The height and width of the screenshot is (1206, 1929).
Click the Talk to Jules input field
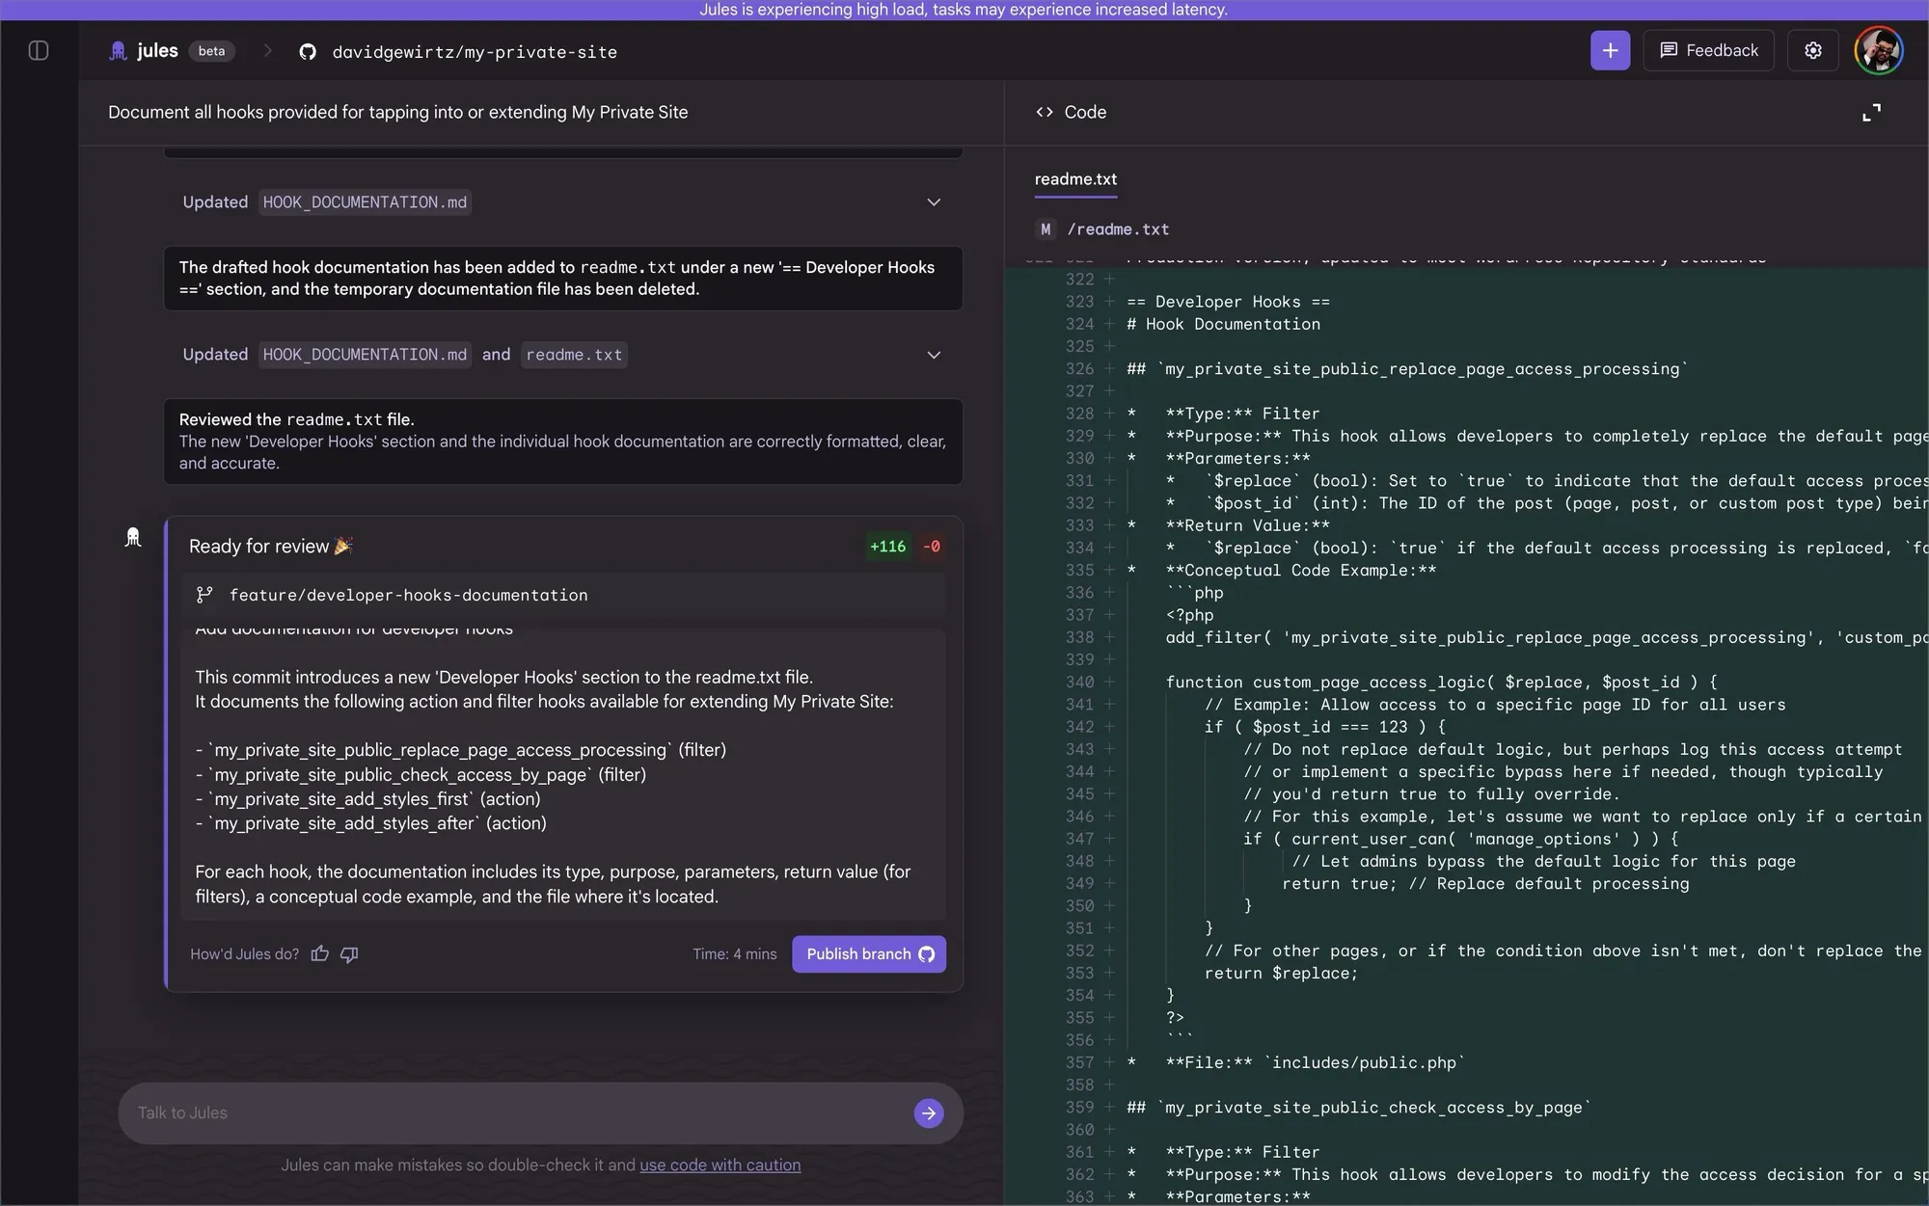[x=482, y=1112]
